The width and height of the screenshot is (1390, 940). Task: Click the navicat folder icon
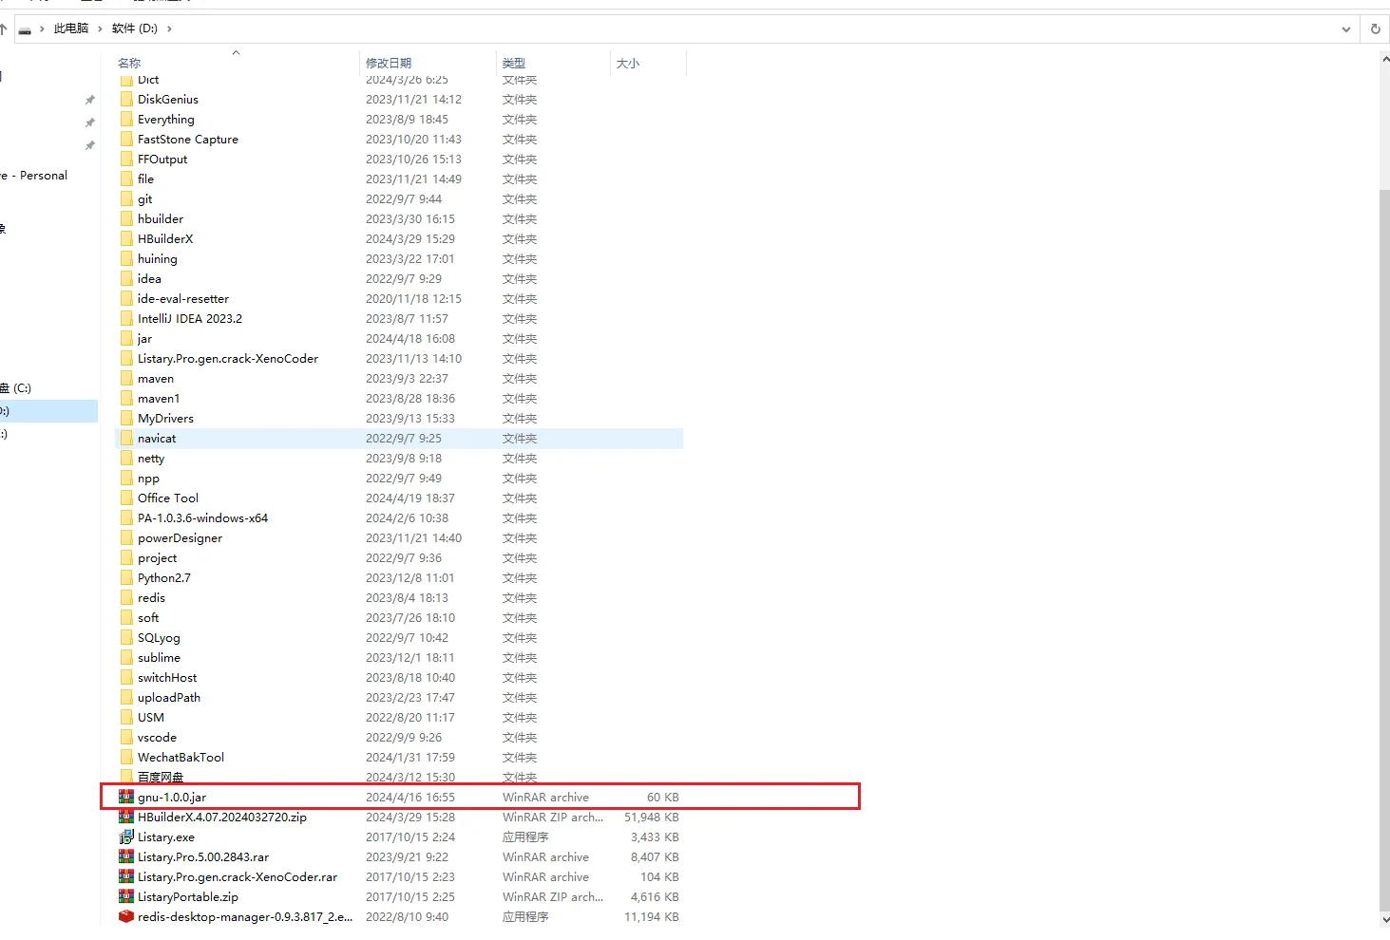(x=126, y=438)
